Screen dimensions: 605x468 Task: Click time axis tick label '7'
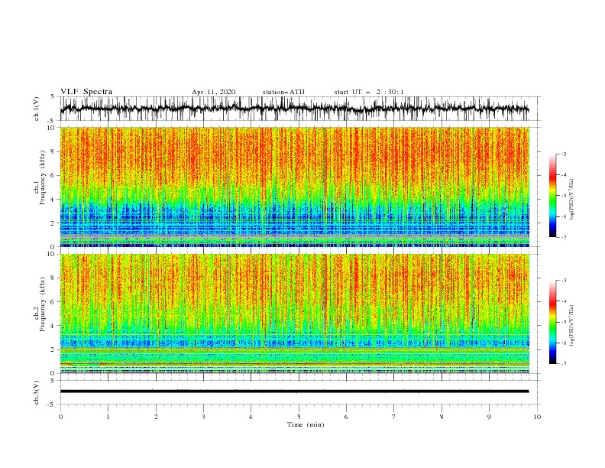[394, 417]
